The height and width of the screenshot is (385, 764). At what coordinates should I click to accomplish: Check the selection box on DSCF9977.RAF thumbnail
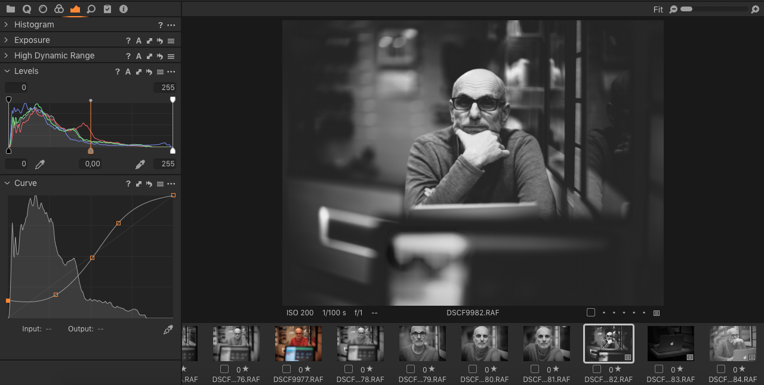pos(286,369)
